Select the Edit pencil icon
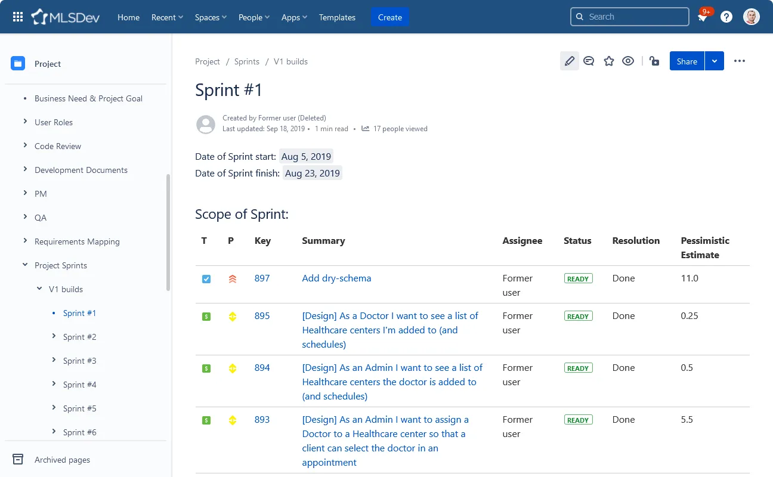773x477 pixels. click(x=569, y=61)
